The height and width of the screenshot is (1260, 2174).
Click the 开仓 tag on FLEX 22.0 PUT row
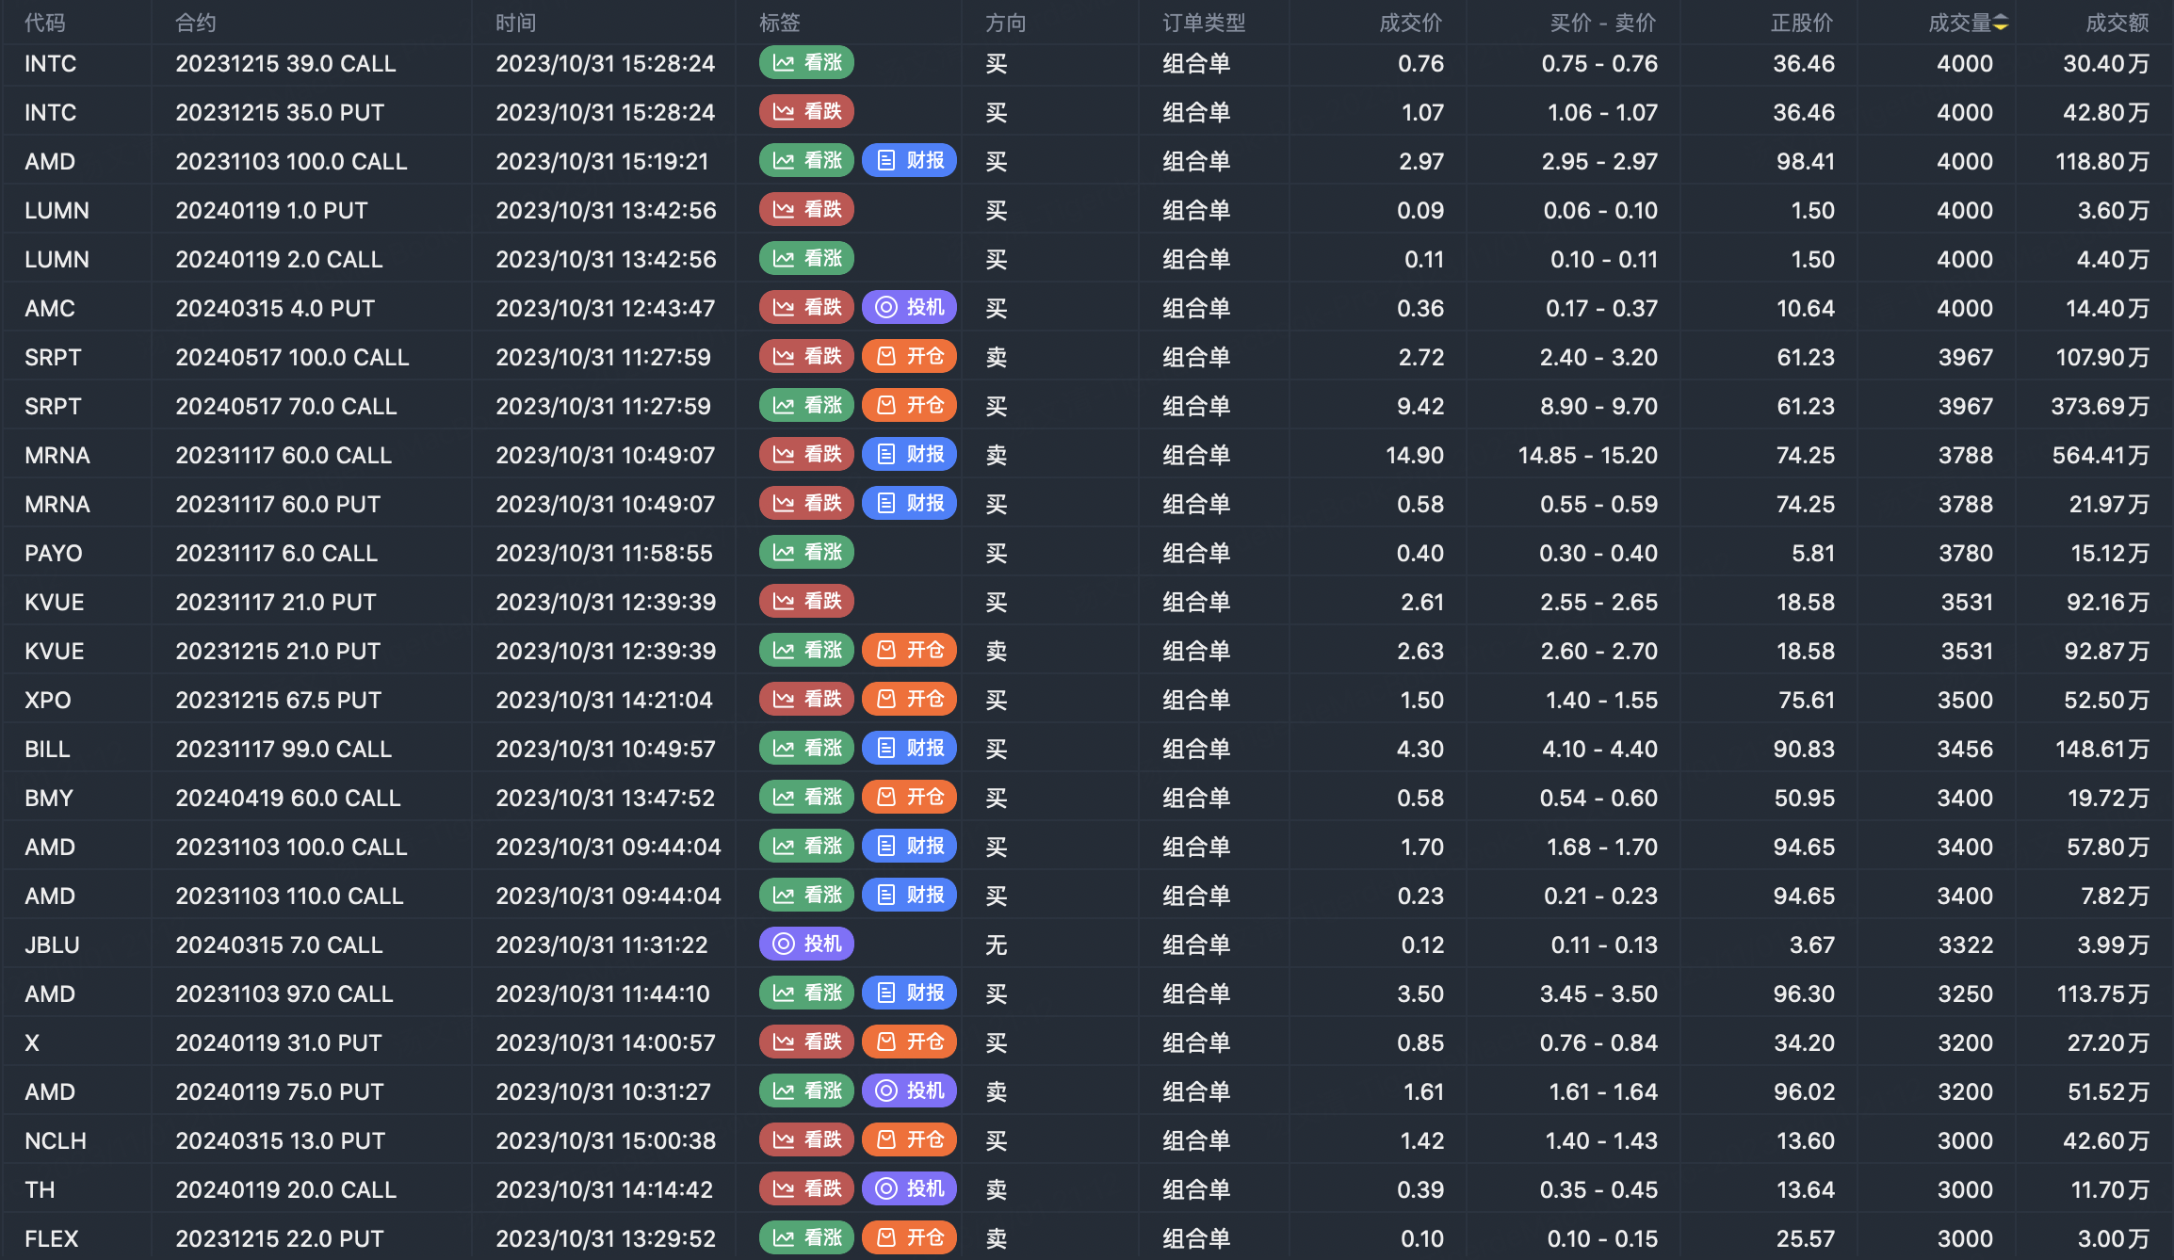[x=909, y=1238]
